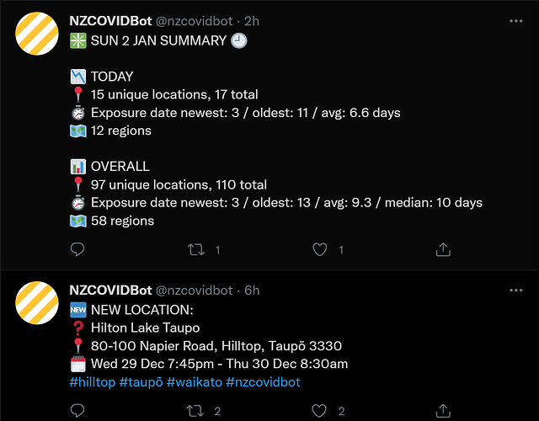Reply to the SUN 2 JAN SUMMARY tweet
Viewport: 539px width, 421px height.
click(x=77, y=249)
